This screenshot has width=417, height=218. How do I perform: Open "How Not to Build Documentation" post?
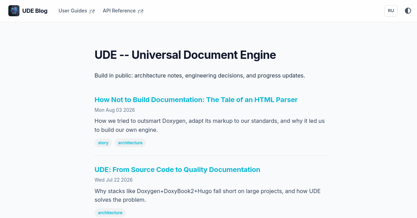coord(196,100)
